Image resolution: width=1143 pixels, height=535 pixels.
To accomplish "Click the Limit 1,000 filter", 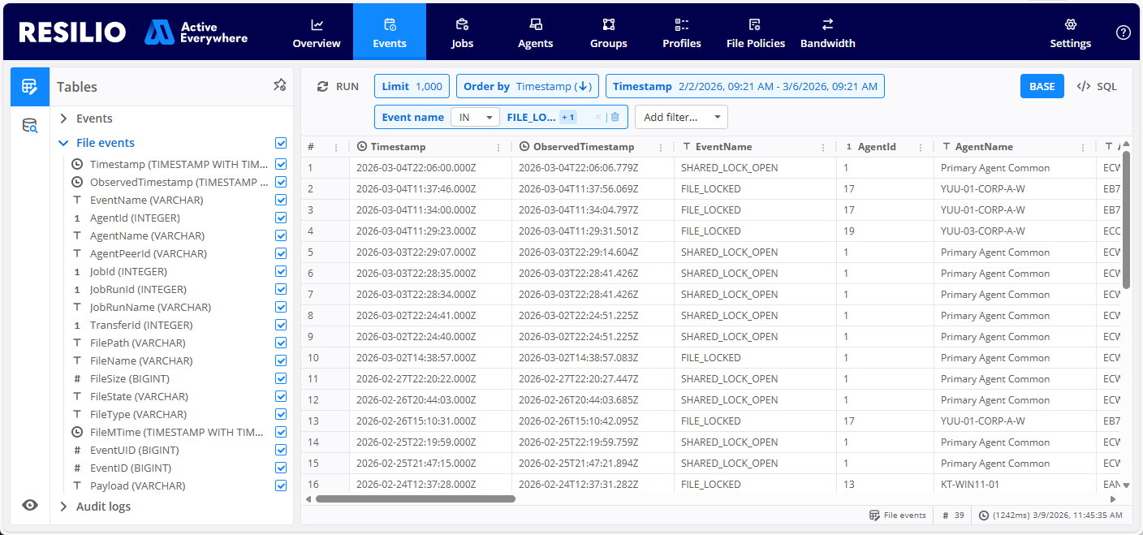I will click(412, 86).
